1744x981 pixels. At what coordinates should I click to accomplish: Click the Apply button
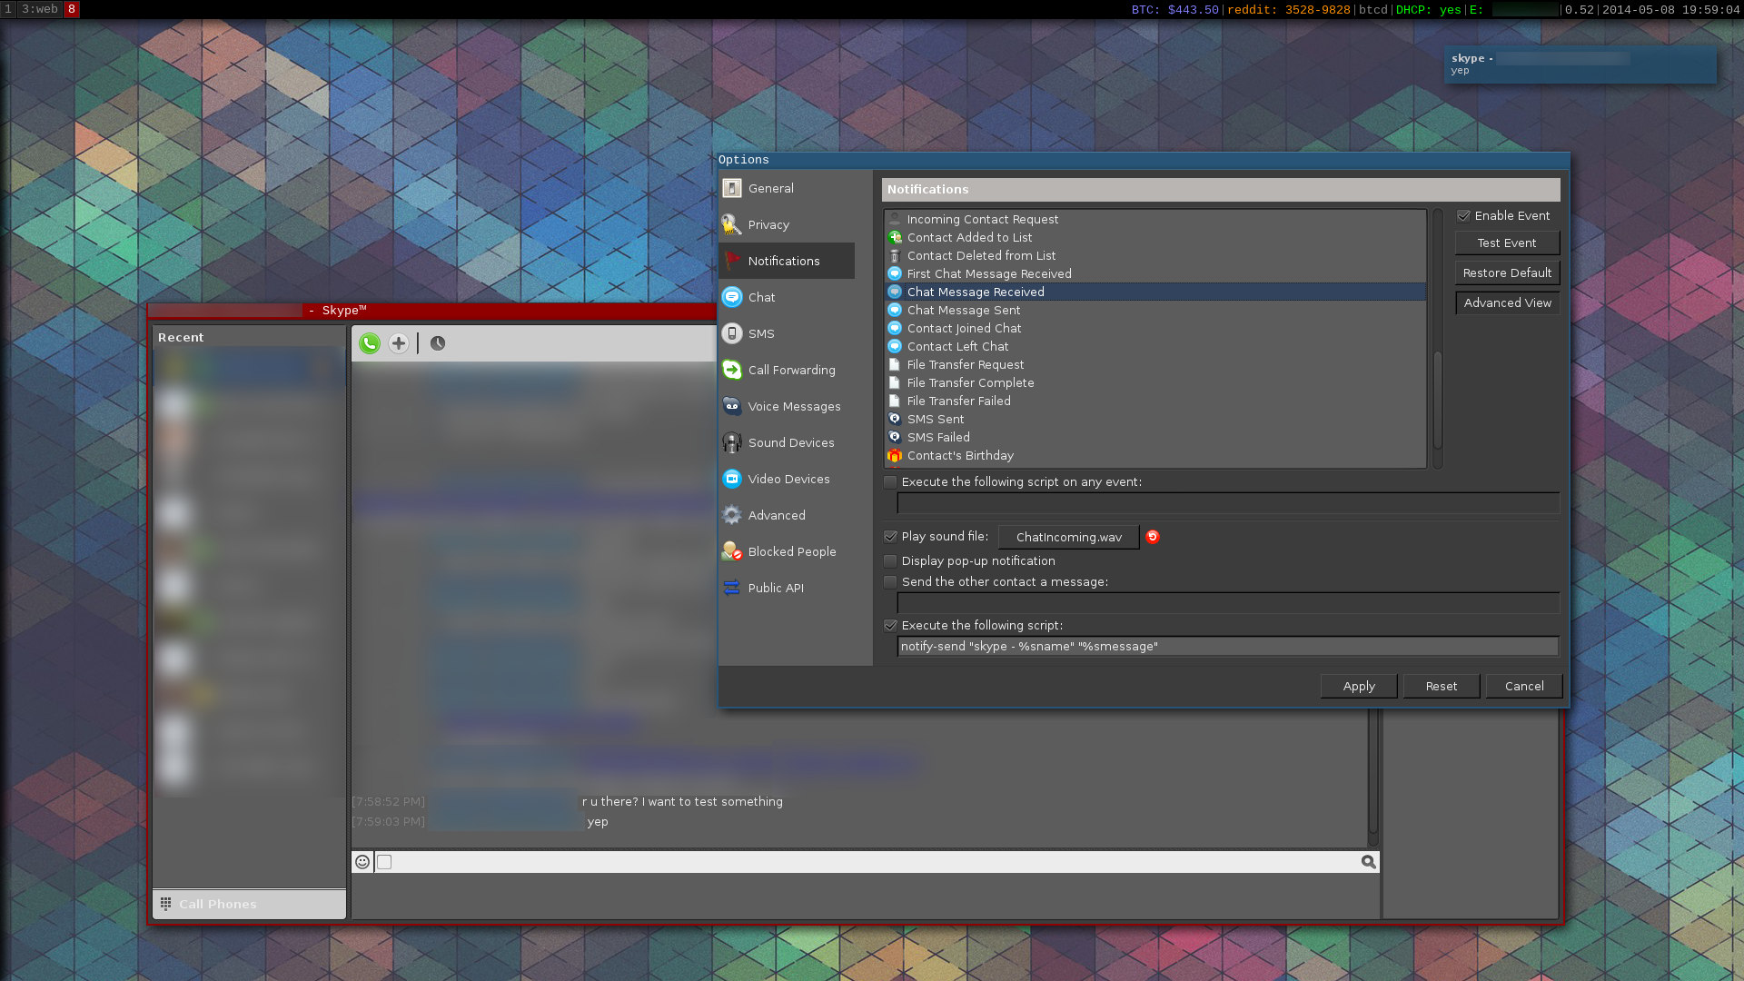coord(1359,686)
